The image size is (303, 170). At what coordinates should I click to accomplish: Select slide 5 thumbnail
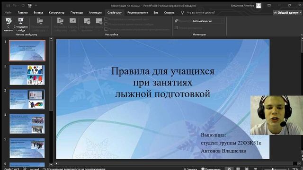coord(27,148)
